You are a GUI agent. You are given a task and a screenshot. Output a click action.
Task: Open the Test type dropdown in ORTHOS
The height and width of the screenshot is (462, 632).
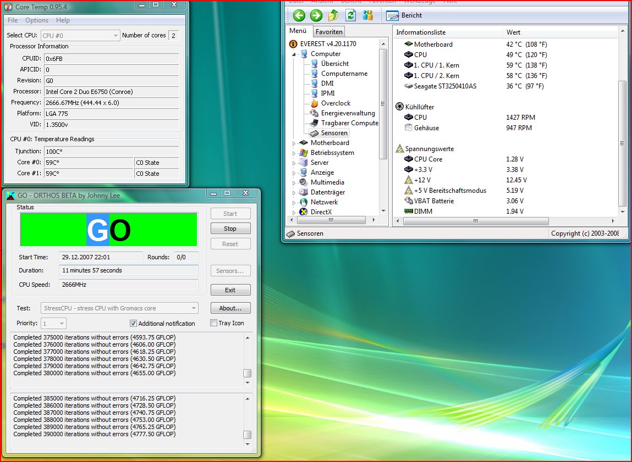[119, 308]
